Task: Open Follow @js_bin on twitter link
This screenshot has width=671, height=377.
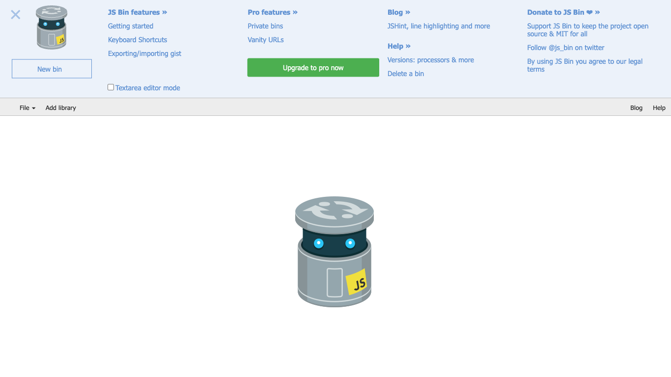Action: 566,48
